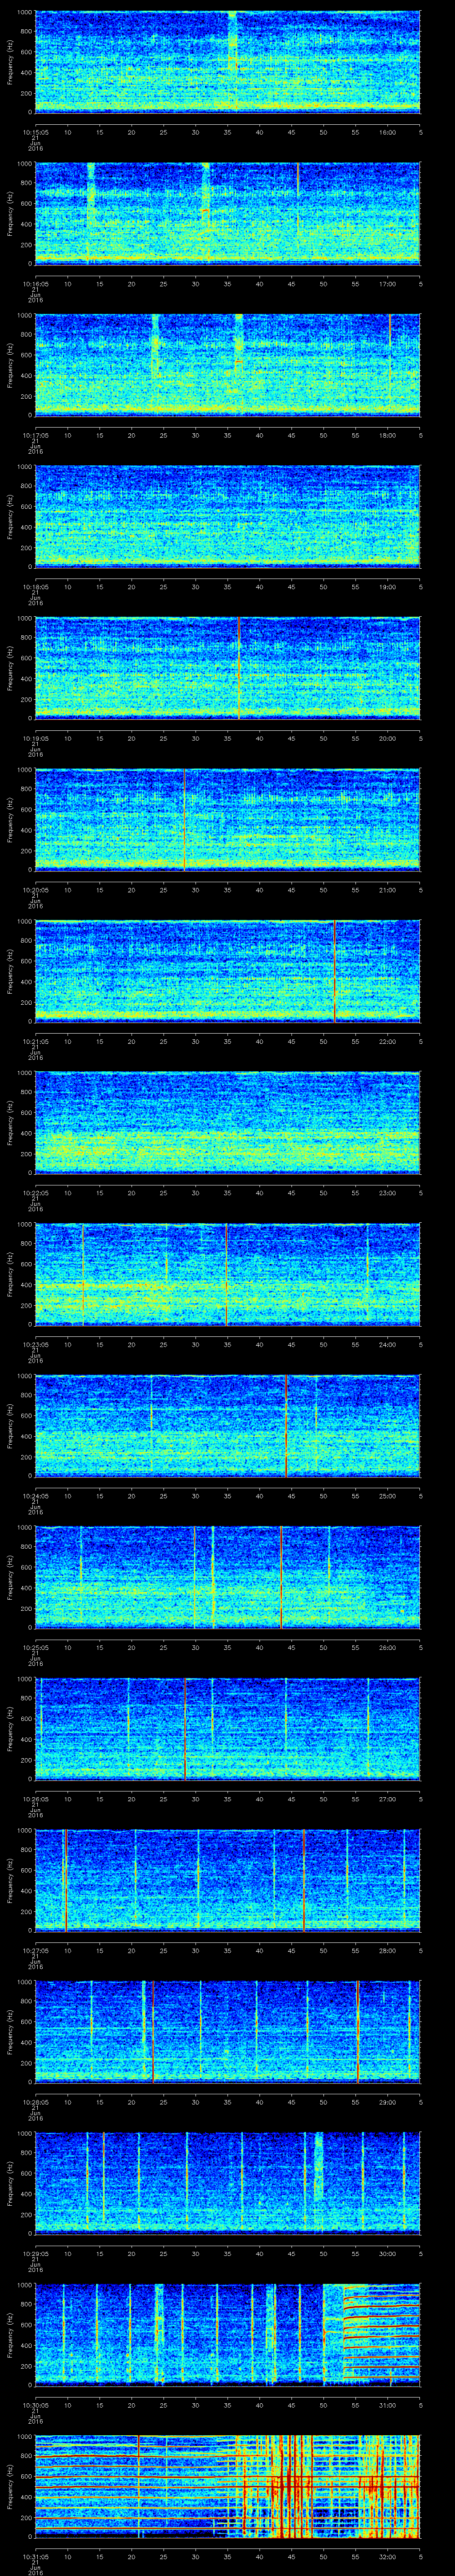
Task: Click the "10:26:05" start time label
Action: pyautogui.click(x=36, y=1798)
